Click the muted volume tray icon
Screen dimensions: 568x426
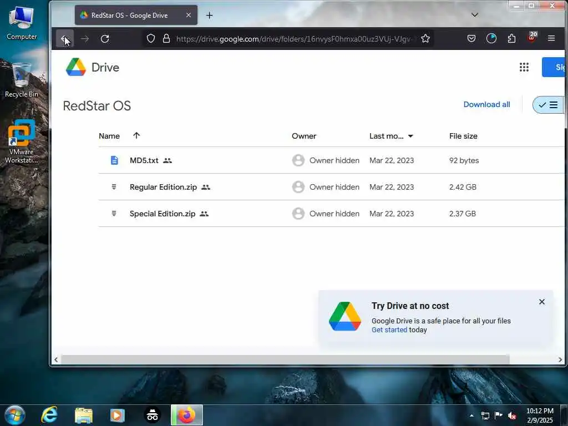coord(512,416)
